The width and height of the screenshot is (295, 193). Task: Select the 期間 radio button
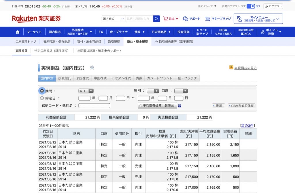[x=42, y=91]
